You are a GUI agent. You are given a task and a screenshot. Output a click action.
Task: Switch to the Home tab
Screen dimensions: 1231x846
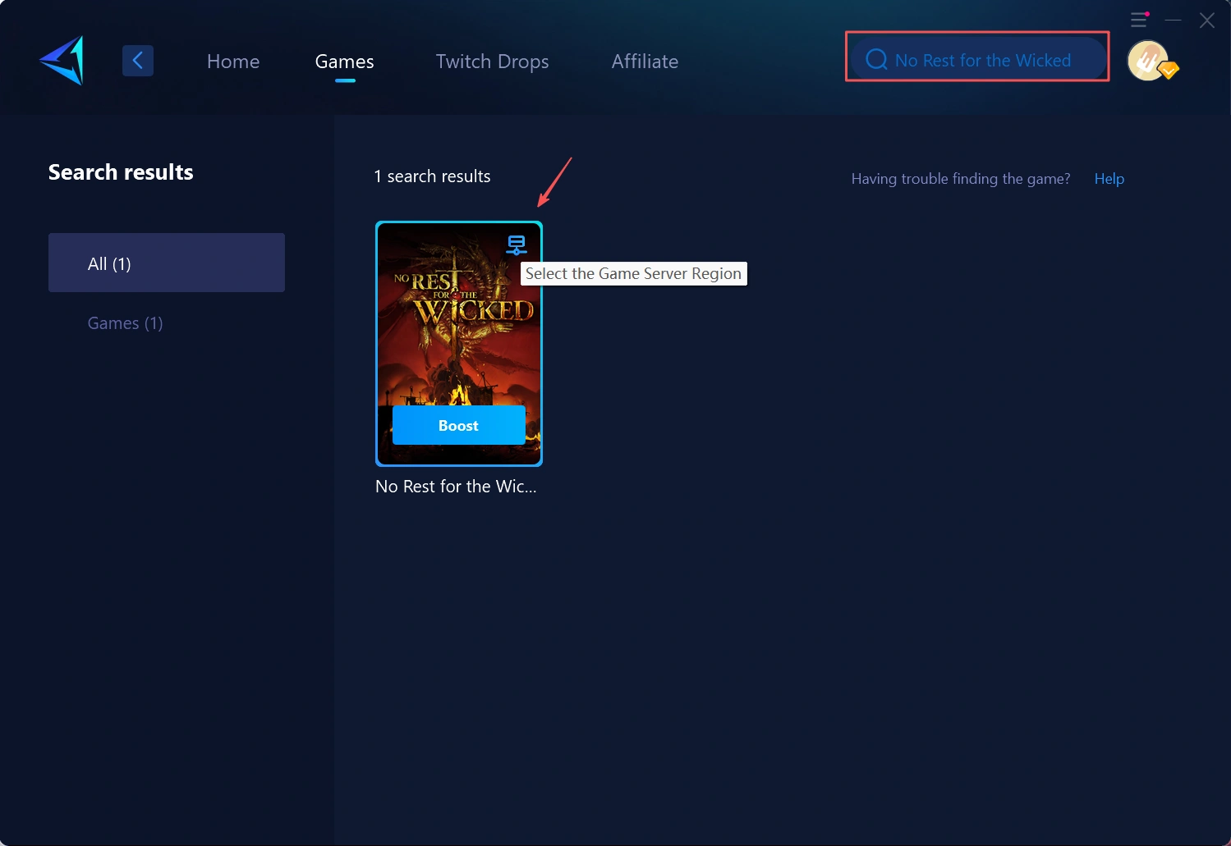coord(233,62)
